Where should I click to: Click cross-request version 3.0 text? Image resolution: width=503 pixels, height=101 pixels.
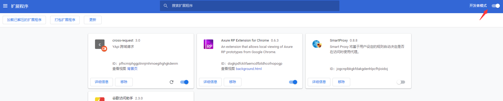click(x=138, y=40)
